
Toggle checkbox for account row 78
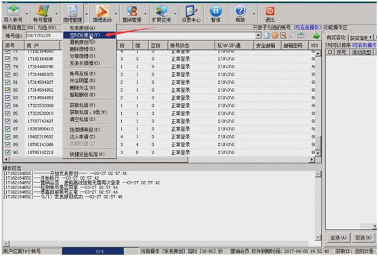[7, 59]
